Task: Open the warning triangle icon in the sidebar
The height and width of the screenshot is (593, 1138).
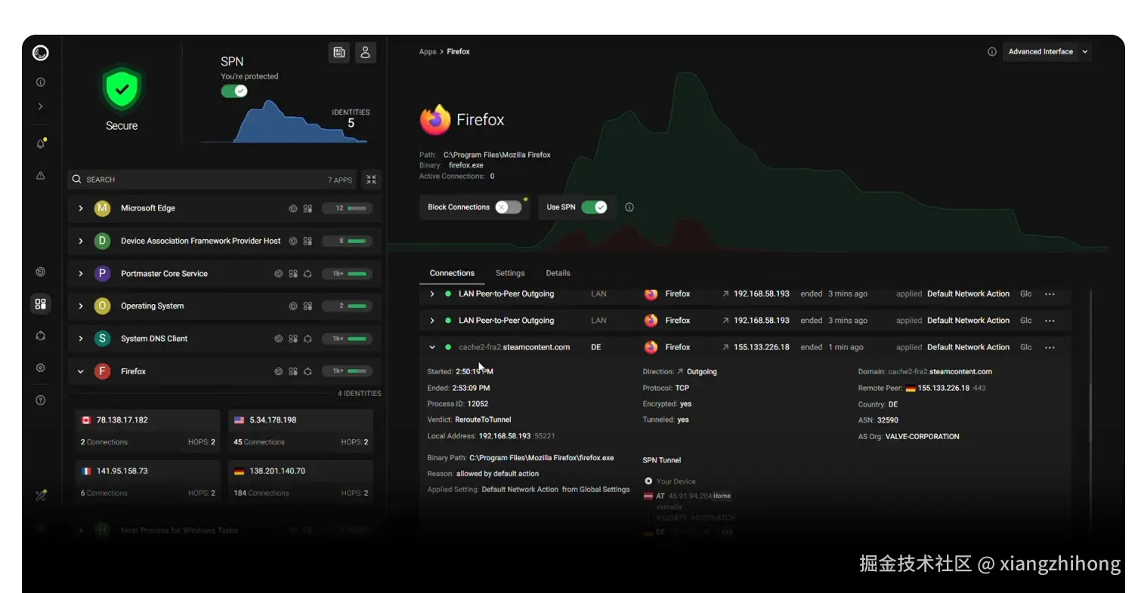Action: click(41, 175)
